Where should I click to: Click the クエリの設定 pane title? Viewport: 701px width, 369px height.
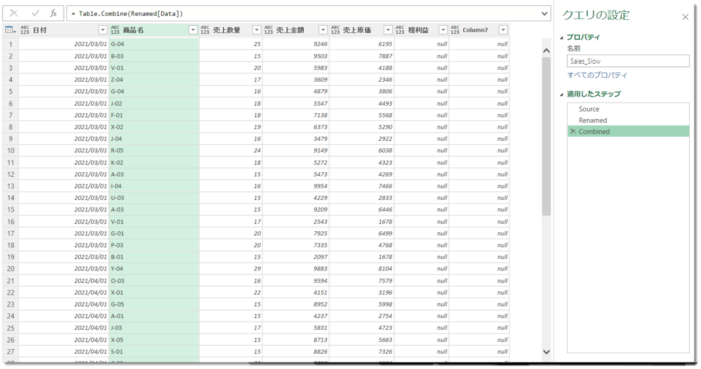coord(596,16)
